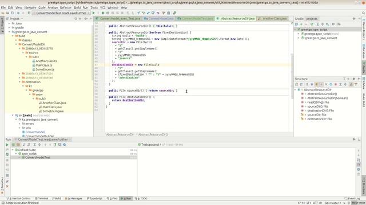Image resolution: width=366 pixels, height=205 pixels.
Task: Open the File menu
Action: pos(3,7)
